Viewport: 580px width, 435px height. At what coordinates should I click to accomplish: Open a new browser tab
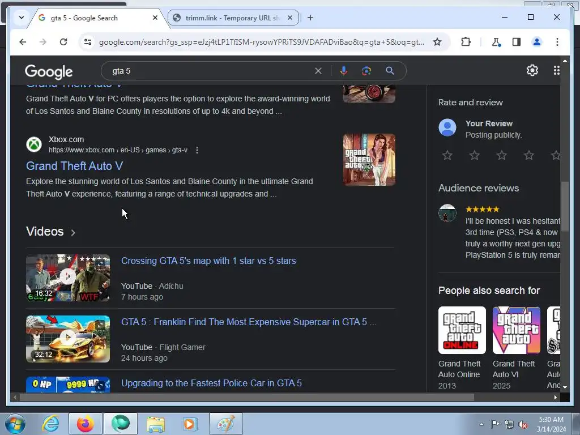pos(310,18)
